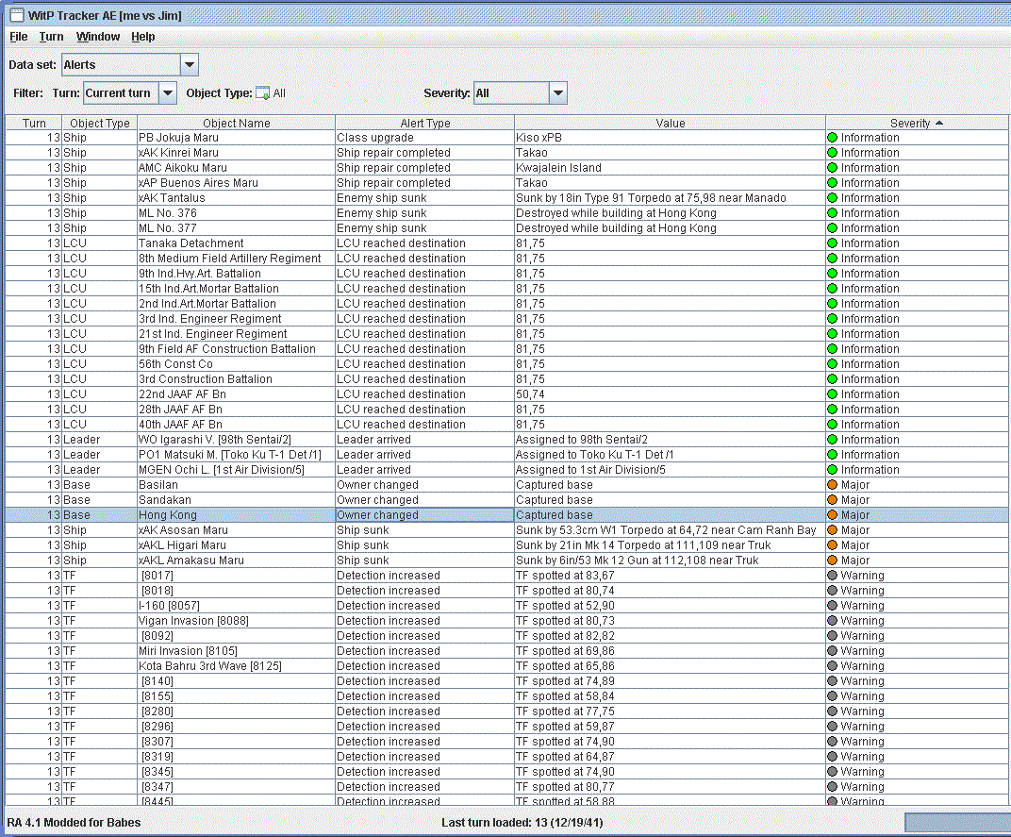The image size is (1011, 837).
Task: Select the PB Jokuja Maru row name
Action: point(236,138)
